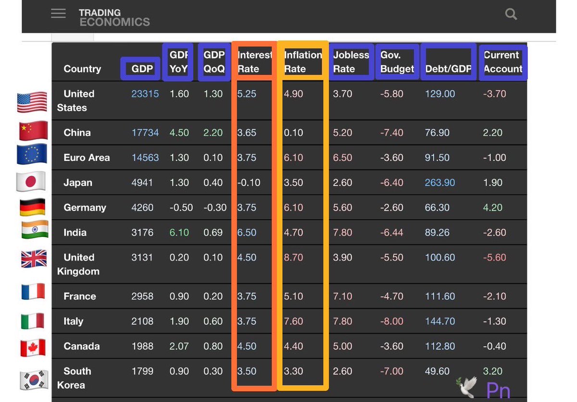
Task: Select the Japan flag
Action: tap(31, 182)
